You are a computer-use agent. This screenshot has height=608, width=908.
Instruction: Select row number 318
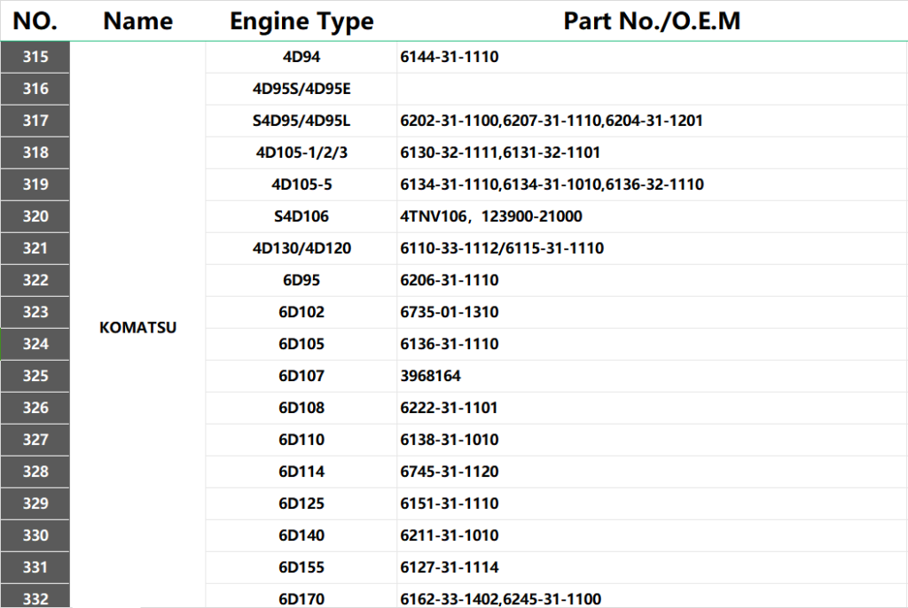pos(35,152)
